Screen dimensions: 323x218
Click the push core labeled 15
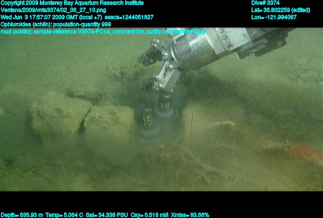[148, 122]
